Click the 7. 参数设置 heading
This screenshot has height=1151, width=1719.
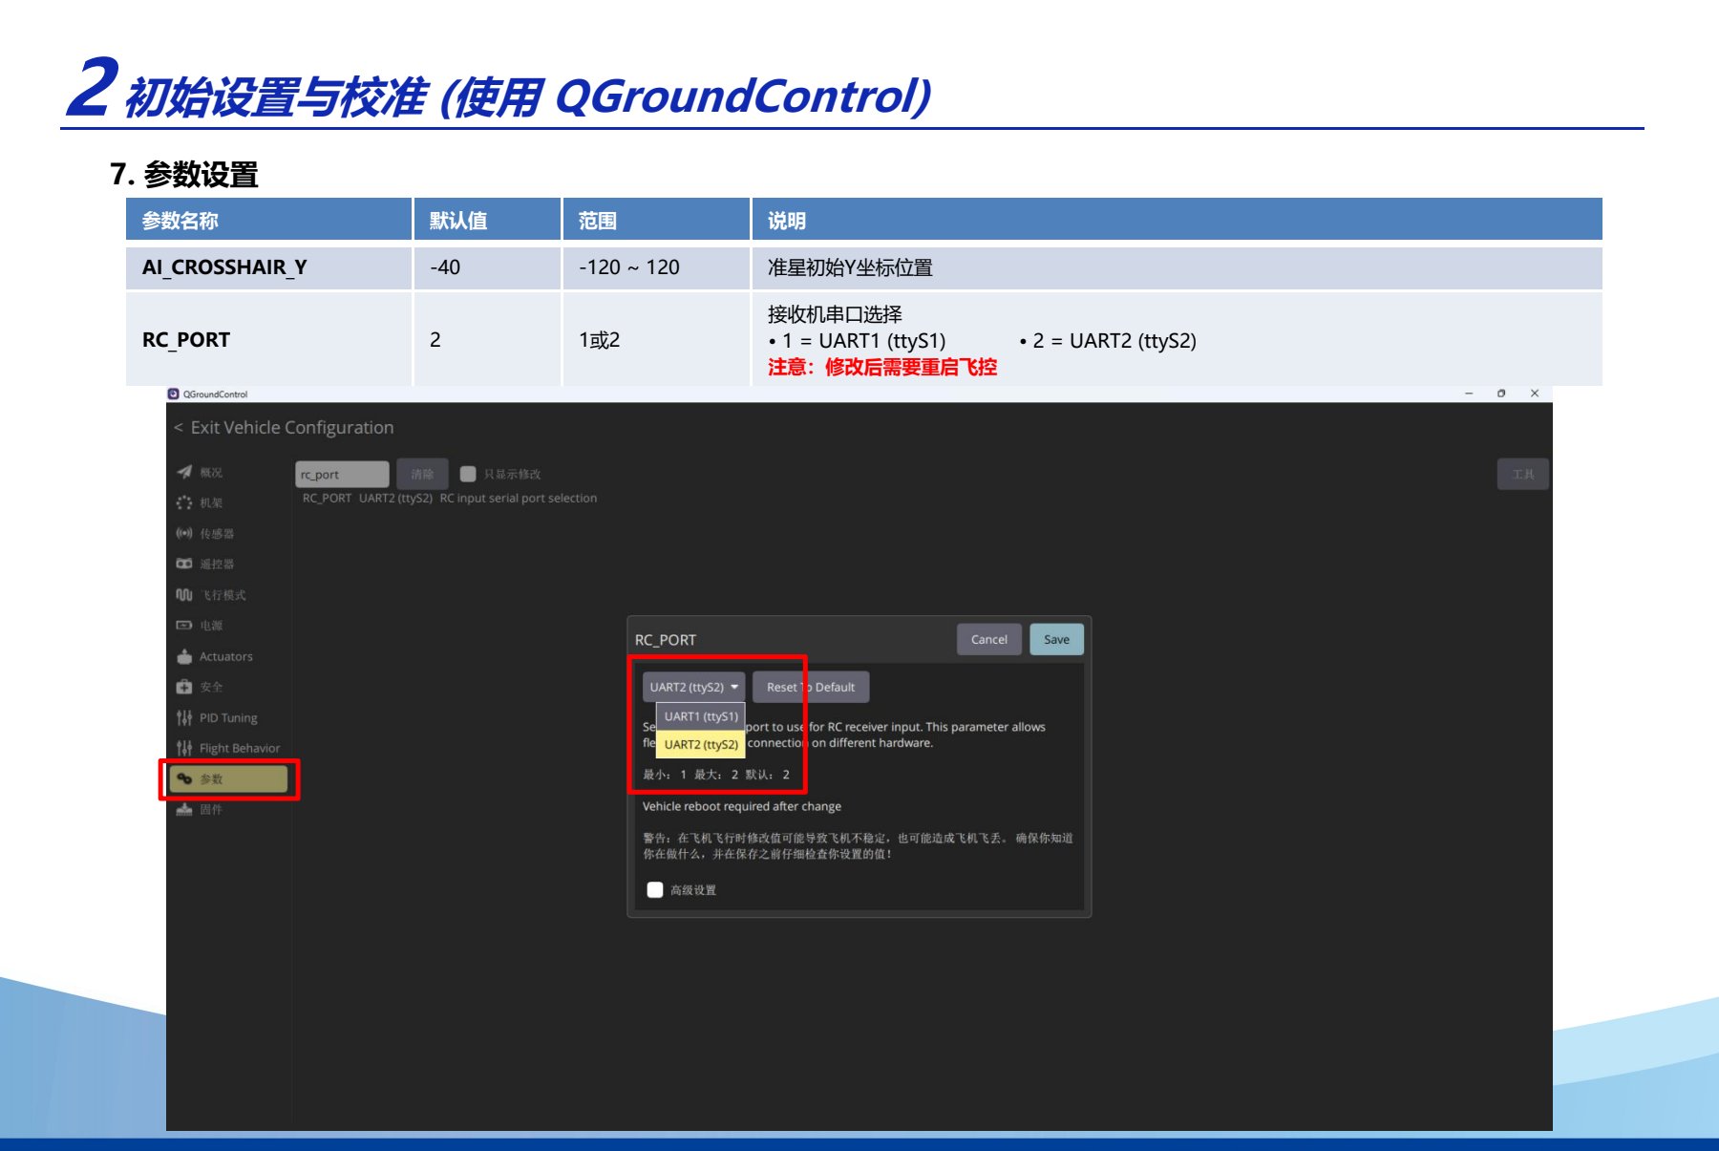point(184,175)
